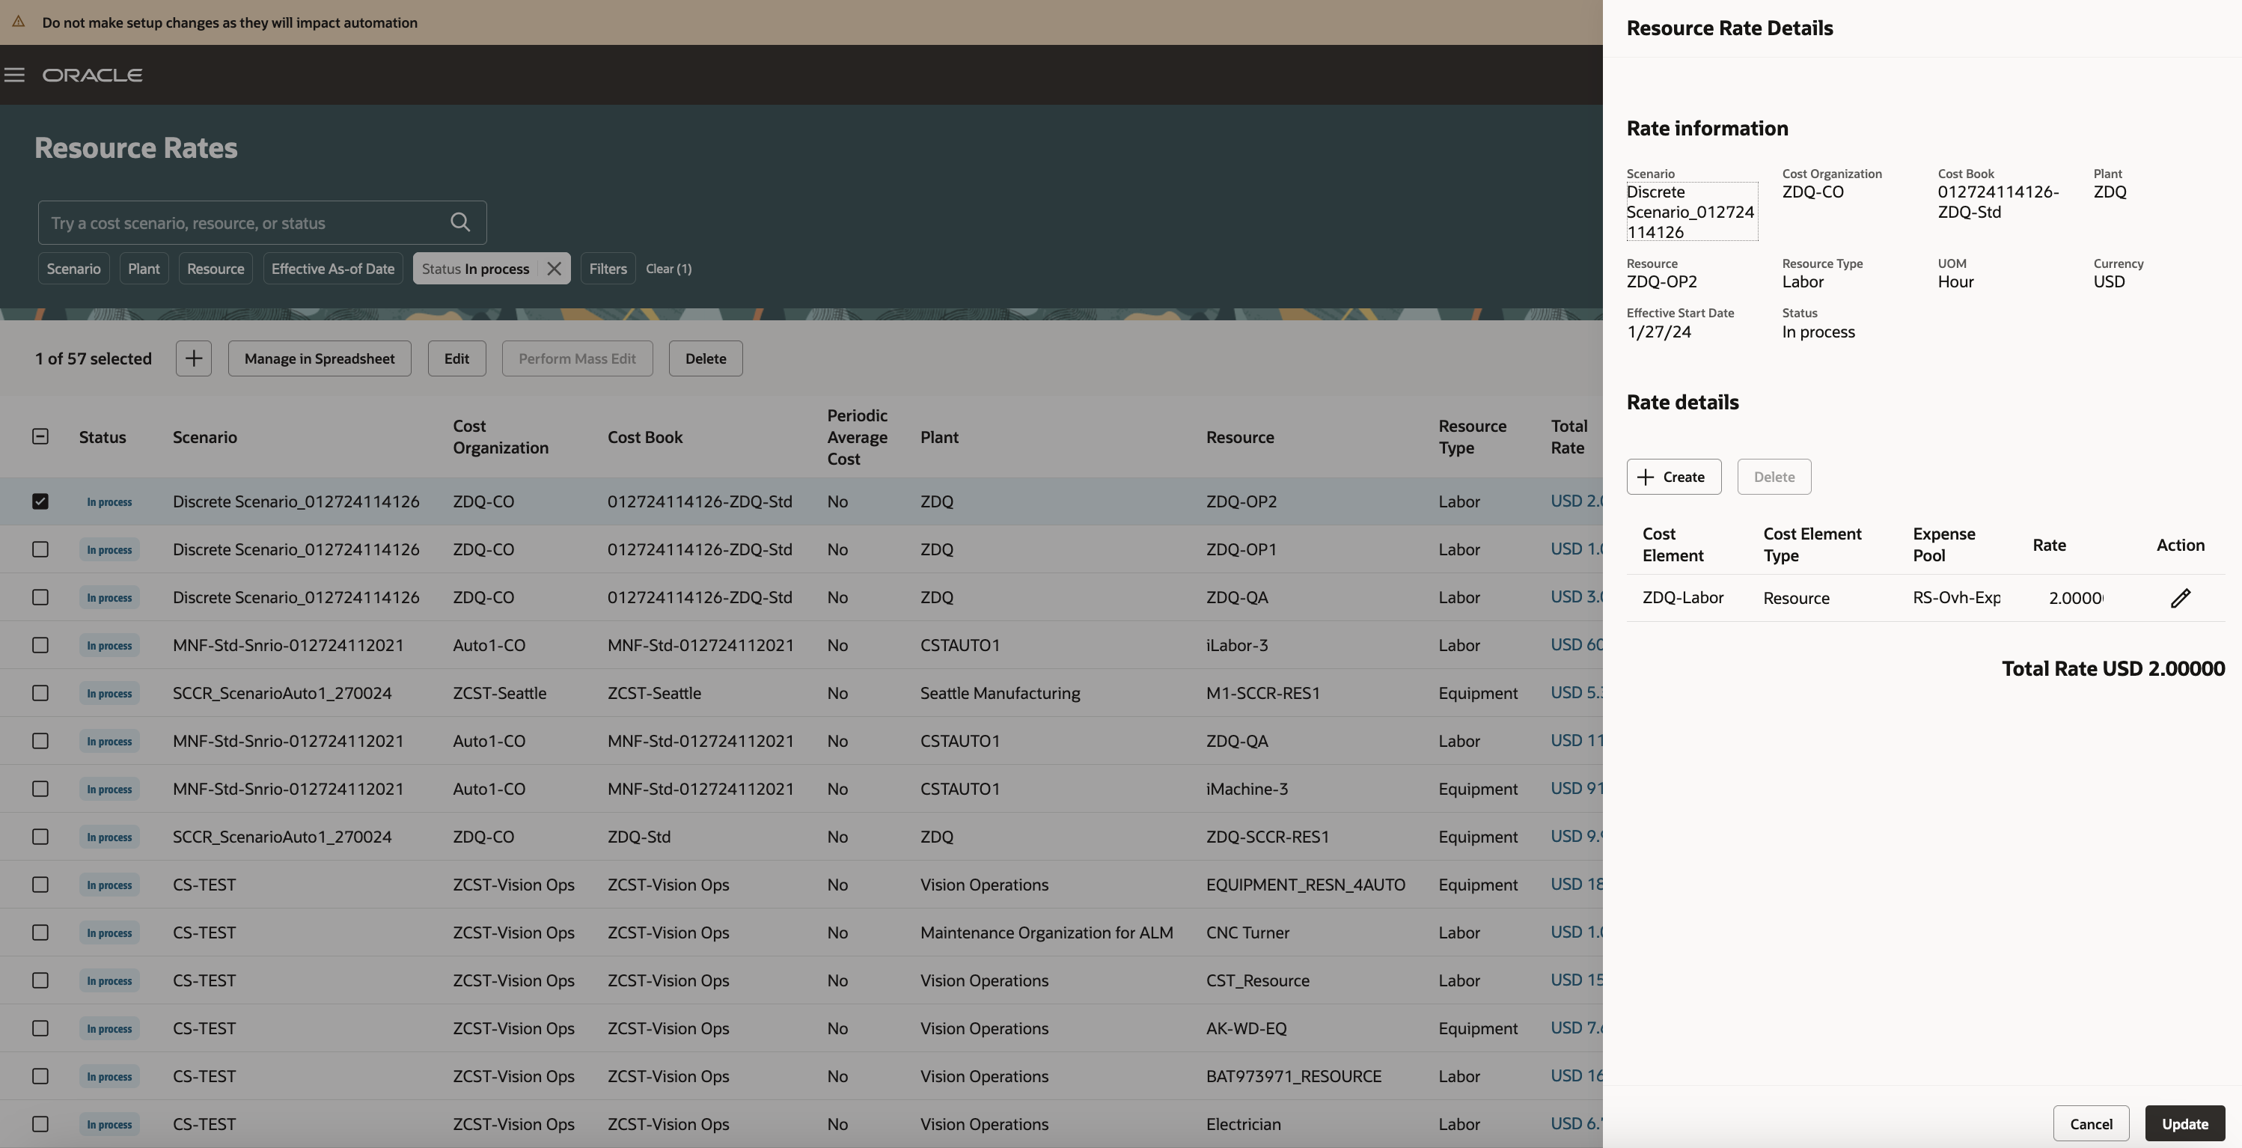Click the warning triangle icon in the banner
The image size is (2242, 1148).
18,22
